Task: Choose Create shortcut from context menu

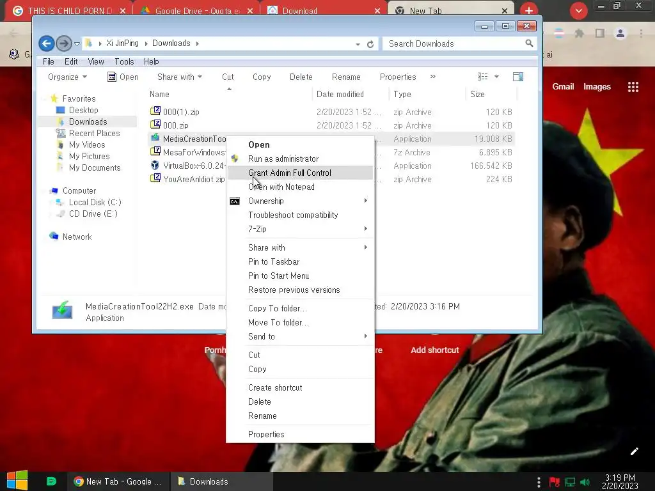Action: click(300, 387)
